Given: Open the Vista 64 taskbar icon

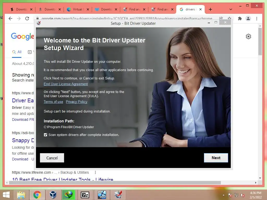Looking at the screenshot, I should point(102,195).
